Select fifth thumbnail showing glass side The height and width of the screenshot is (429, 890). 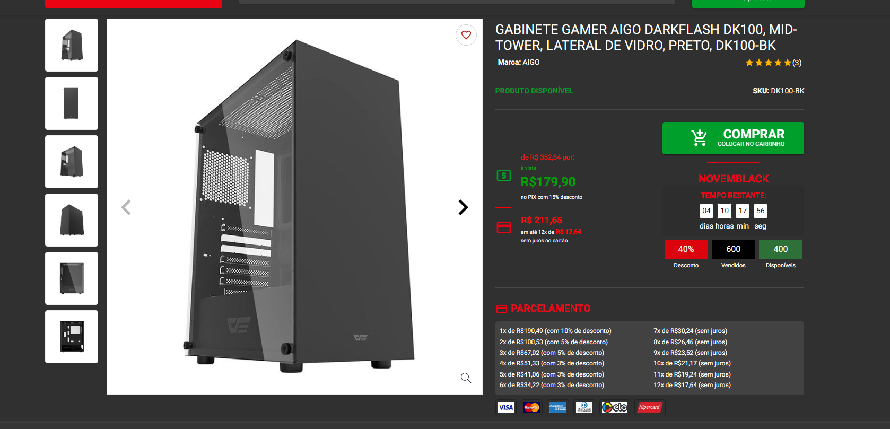(72, 278)
